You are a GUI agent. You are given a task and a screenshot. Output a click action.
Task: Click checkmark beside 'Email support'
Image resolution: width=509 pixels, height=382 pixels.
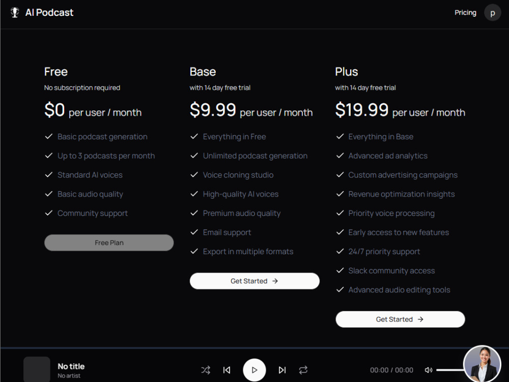click(x=194, y=232)
